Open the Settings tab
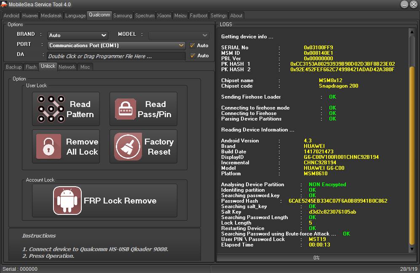The image size is (420, 273). point(219,16)
